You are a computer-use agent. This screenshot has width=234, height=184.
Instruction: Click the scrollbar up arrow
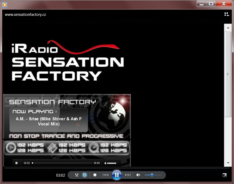(x=228, y=28)
